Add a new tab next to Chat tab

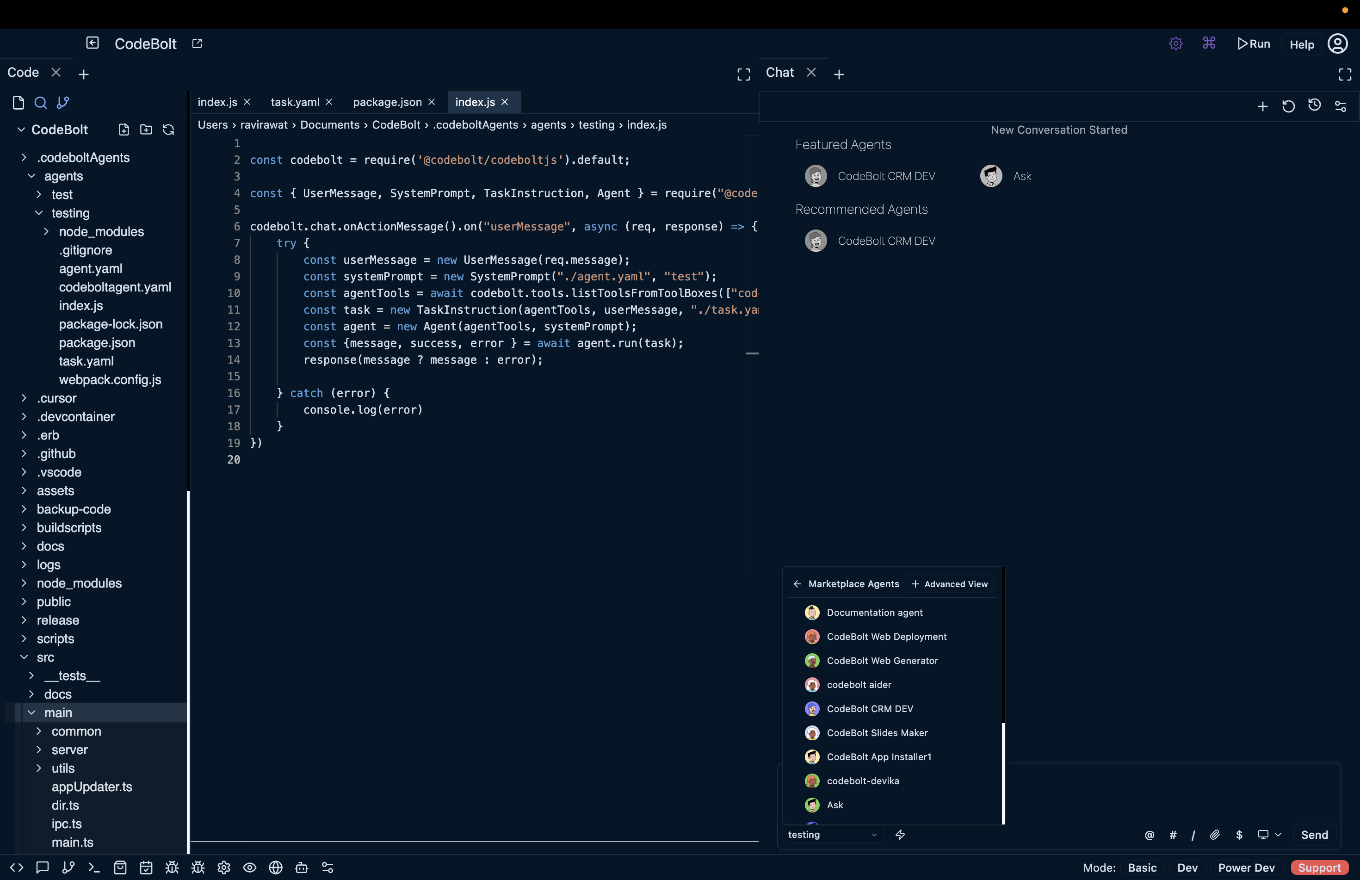[839, 74]
